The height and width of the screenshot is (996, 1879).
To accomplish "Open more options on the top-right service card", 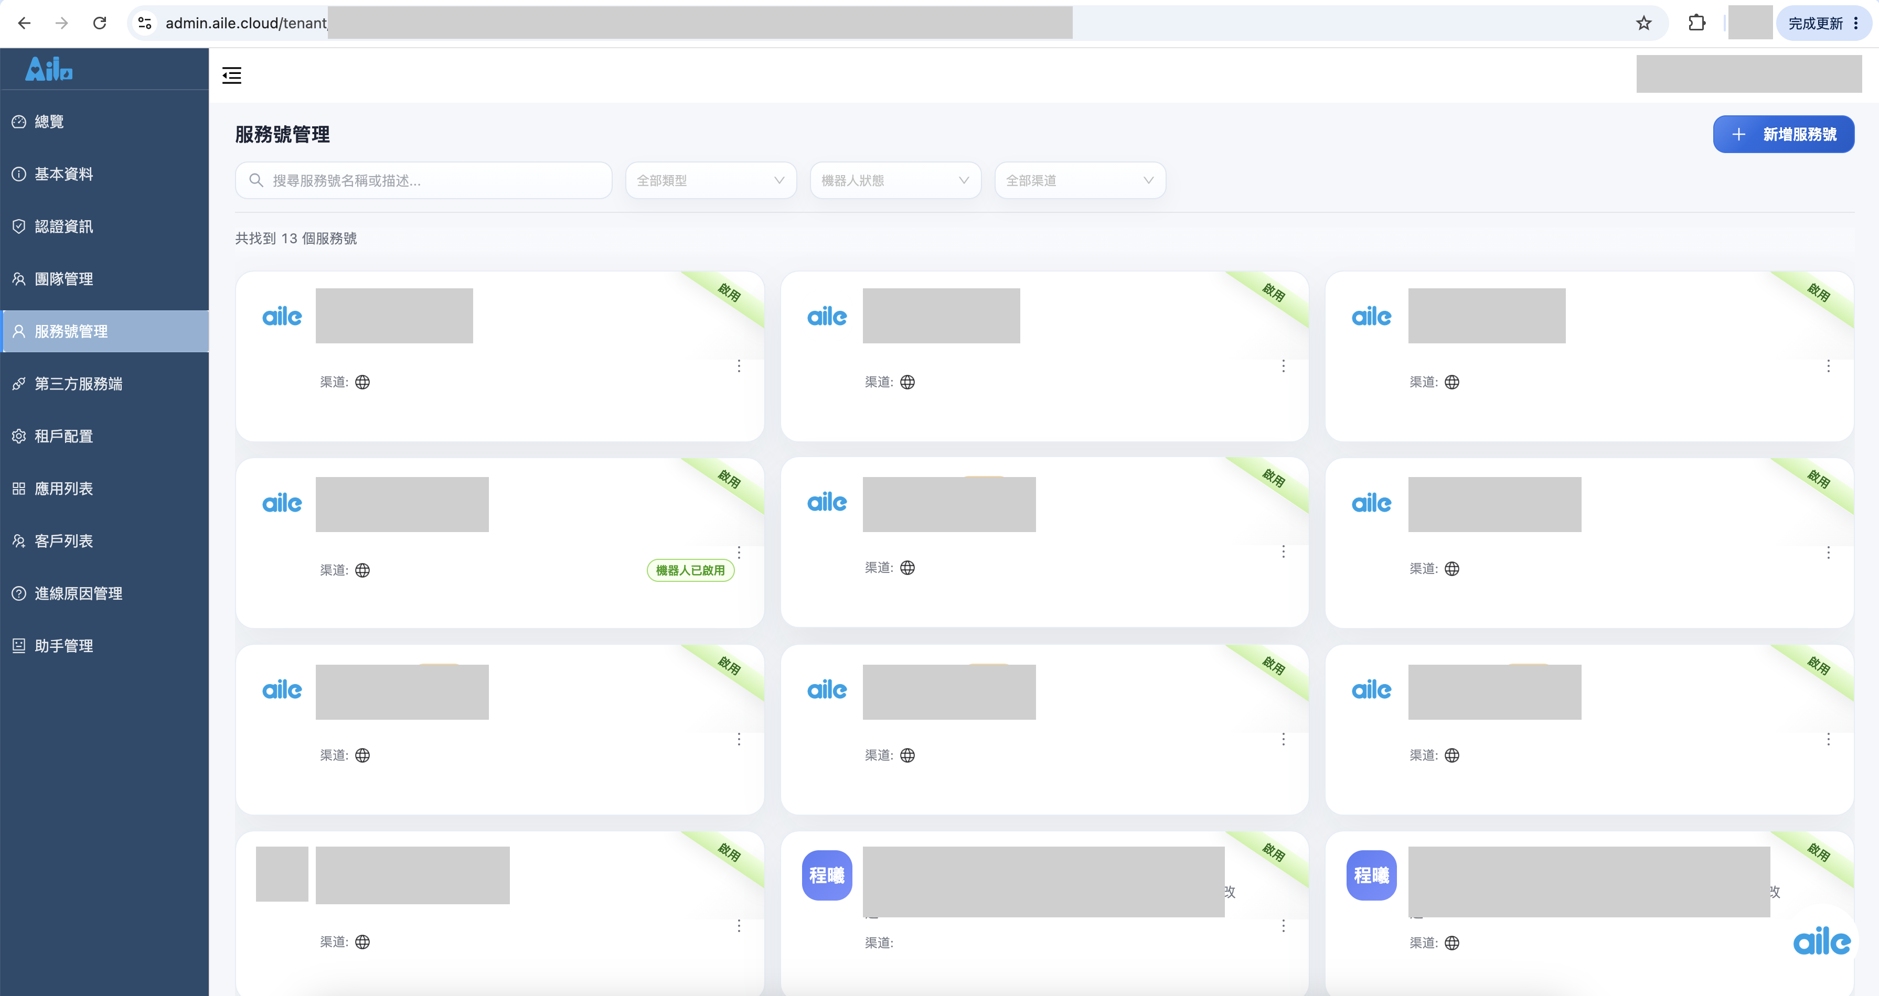I will [1829, 366].
